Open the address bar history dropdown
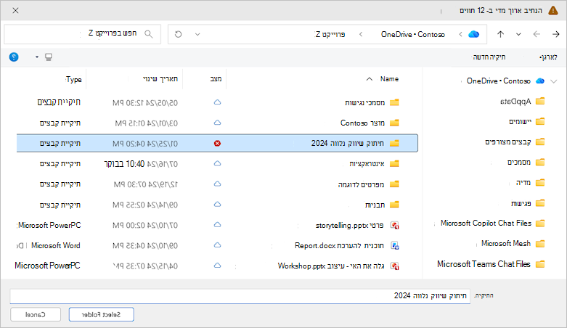 coord(197,34)
